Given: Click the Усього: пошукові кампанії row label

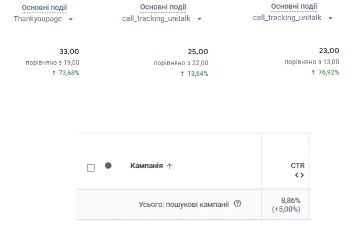Looking at the screenshot, I should [184, 204].
